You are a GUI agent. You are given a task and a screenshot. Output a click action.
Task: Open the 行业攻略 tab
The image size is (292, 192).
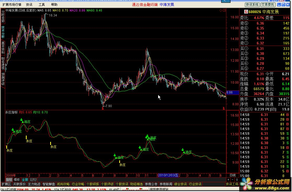[x=78, y=184]
